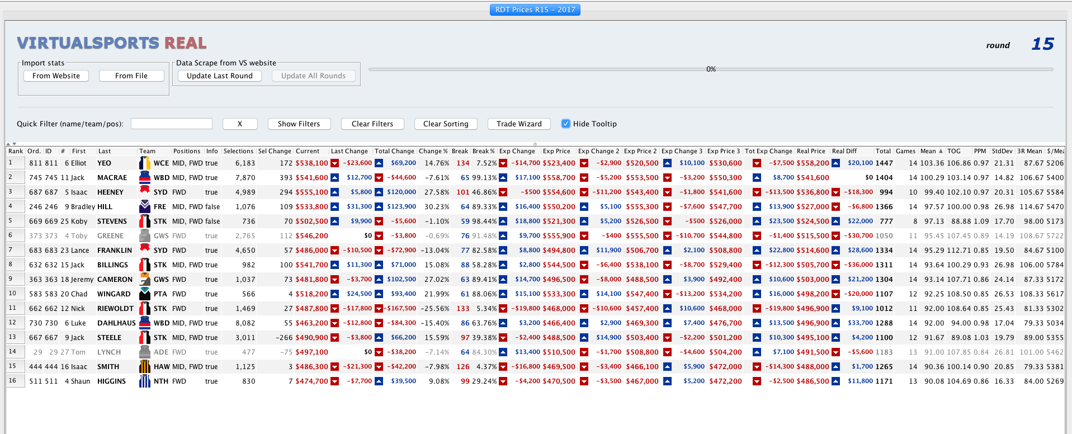Open the Trade Wizard
The height and width of the screenshot is (434, 1072).
click(x=519, y=124)
